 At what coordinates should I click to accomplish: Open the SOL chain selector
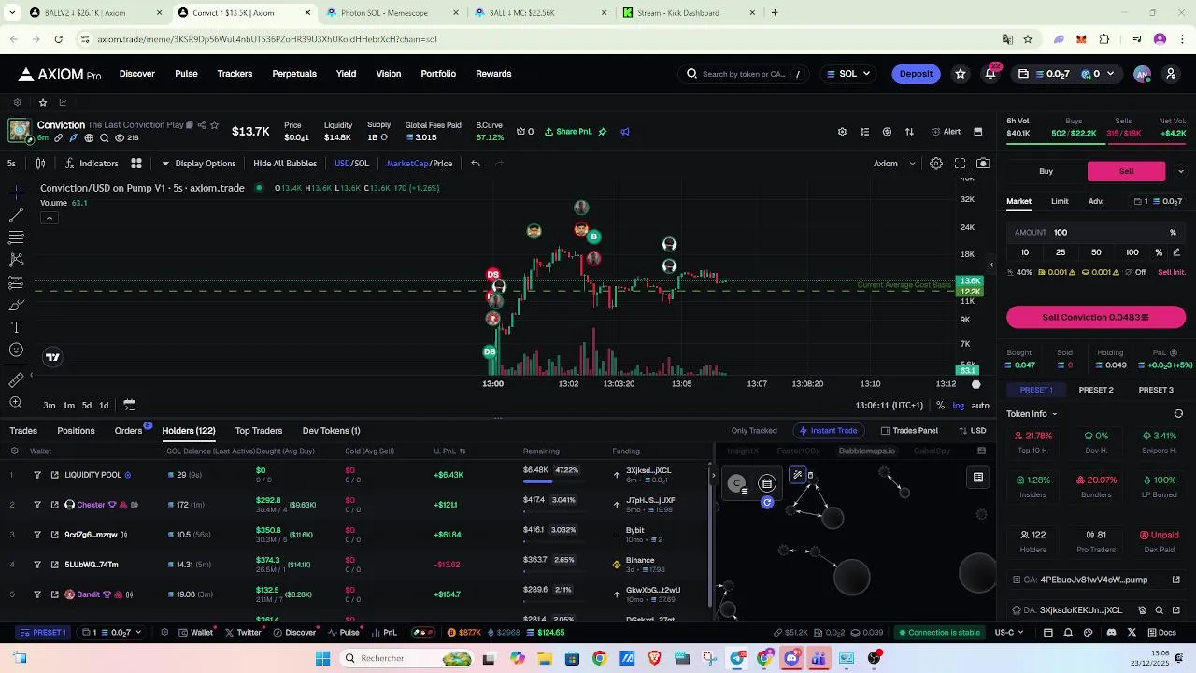tap(848, 74)
